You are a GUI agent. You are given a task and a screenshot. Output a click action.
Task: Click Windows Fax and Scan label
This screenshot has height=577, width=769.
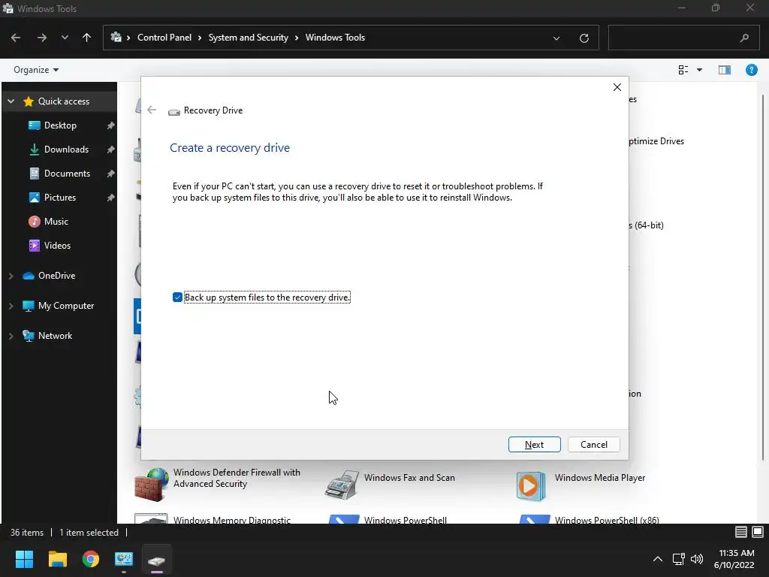(x=409, y=478)
